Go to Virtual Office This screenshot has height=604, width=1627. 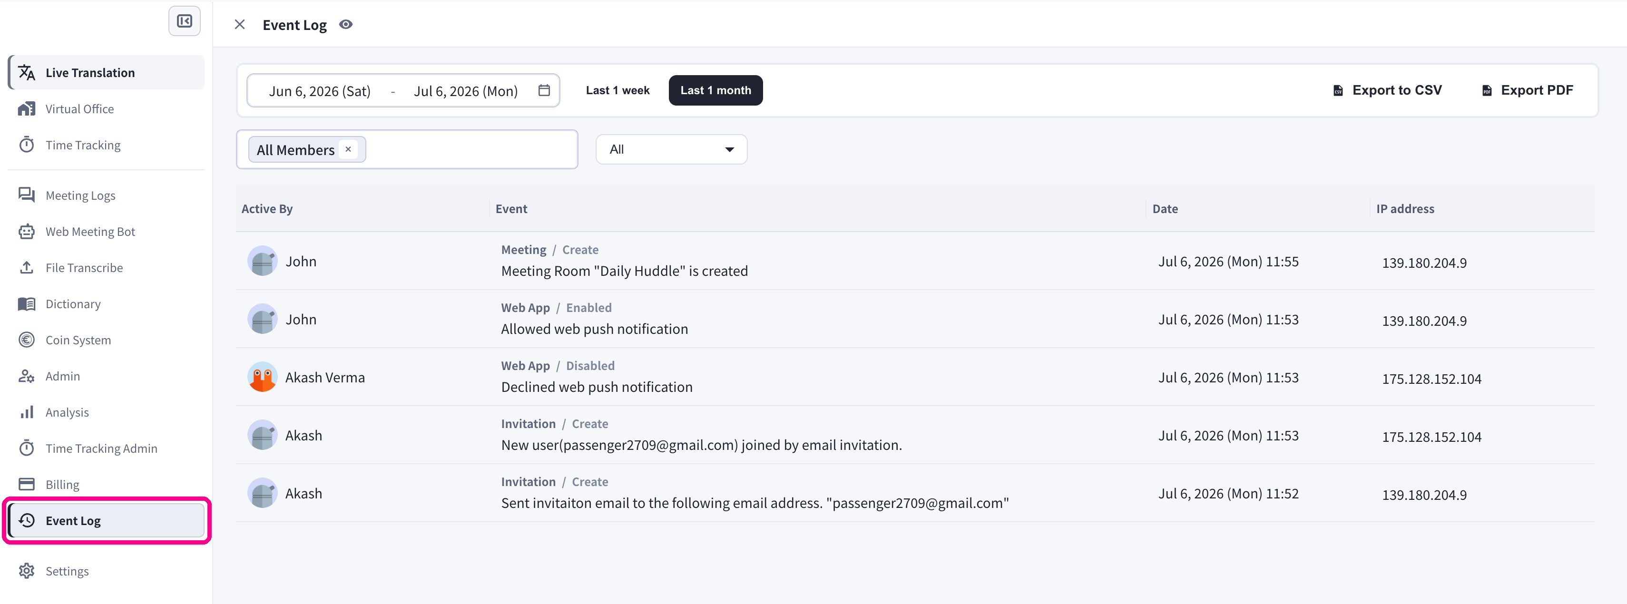tap(106, 108)
